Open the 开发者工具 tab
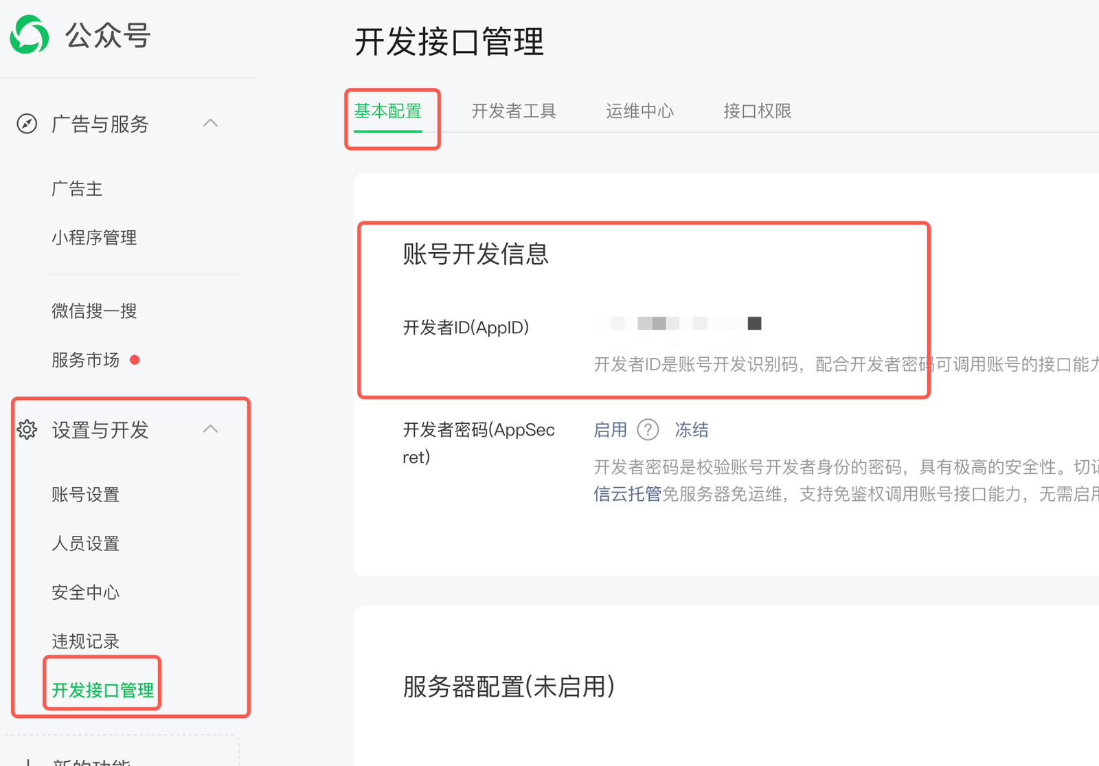The image size is (1099, 766). point(514,111)
